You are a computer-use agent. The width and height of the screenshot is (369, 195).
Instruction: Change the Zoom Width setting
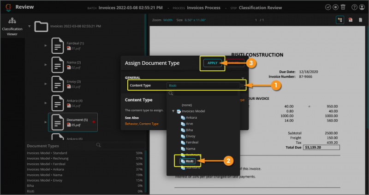click(168, 20)
